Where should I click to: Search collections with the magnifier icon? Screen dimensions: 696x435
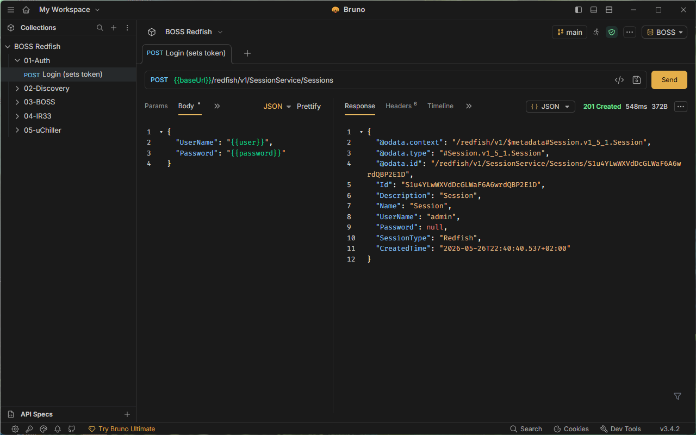click(x=100, y=28)
